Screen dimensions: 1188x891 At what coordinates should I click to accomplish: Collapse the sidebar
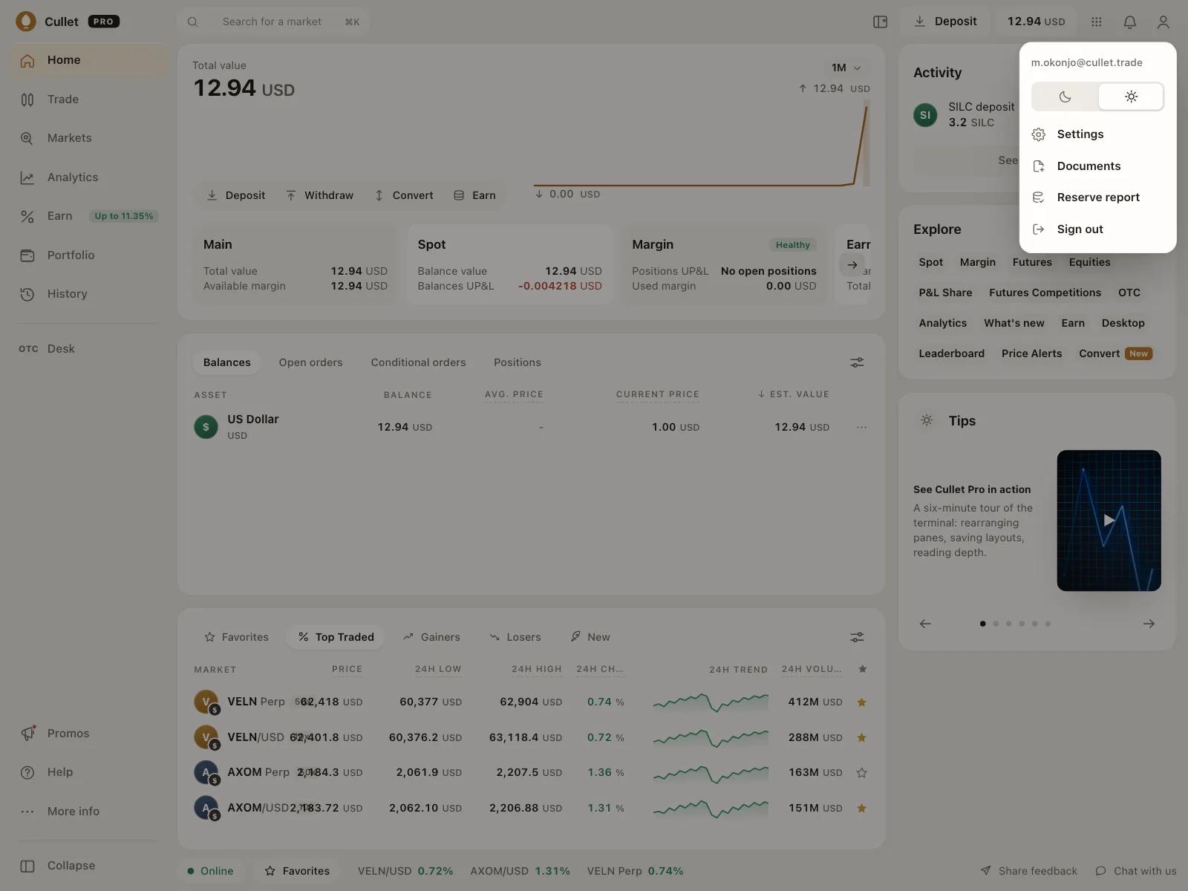pyautogui.click(x=58, y=866)
